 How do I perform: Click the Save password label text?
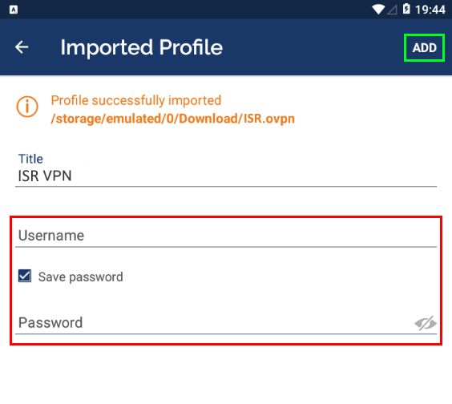click(x=81, y=277)
